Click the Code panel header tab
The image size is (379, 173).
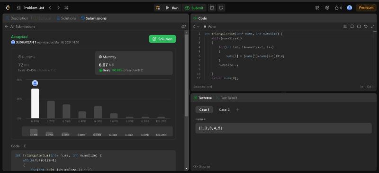(x=200, y=18)
